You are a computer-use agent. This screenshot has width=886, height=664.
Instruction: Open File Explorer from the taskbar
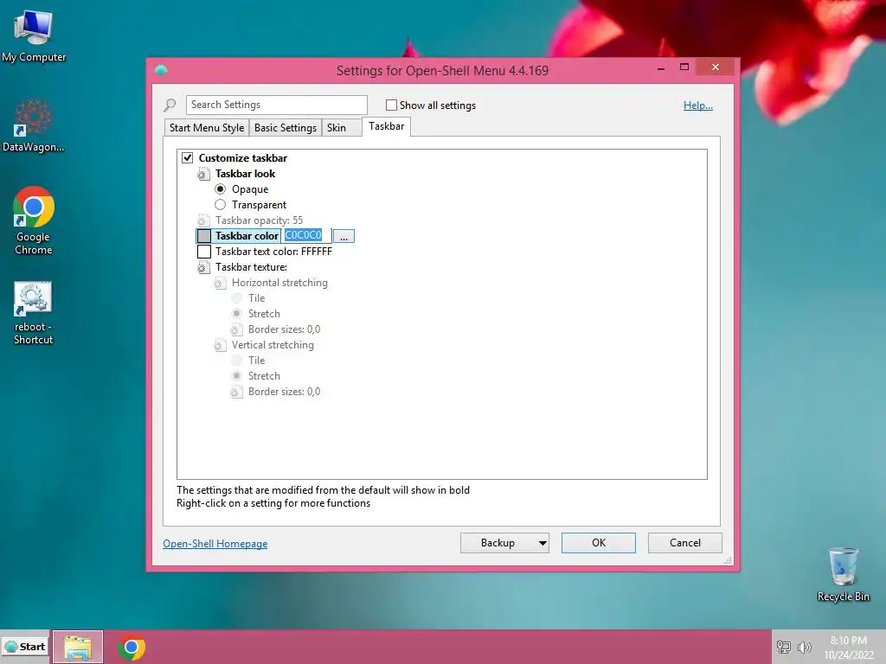(x=78, y=647)
